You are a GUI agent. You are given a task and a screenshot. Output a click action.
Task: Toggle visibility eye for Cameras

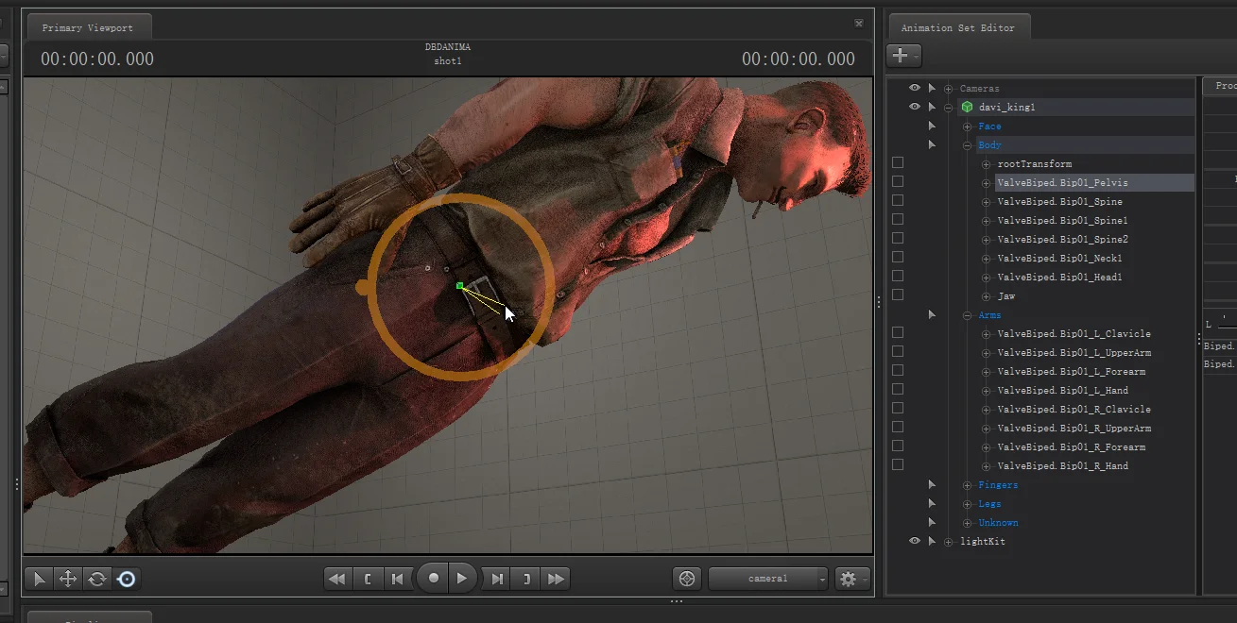[914, 88]
